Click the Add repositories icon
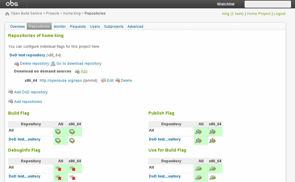Screen dimensions: 295x182 point(10,101)
